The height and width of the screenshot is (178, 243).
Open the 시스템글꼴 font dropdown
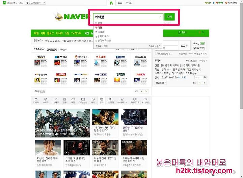(x=34, y=3)
